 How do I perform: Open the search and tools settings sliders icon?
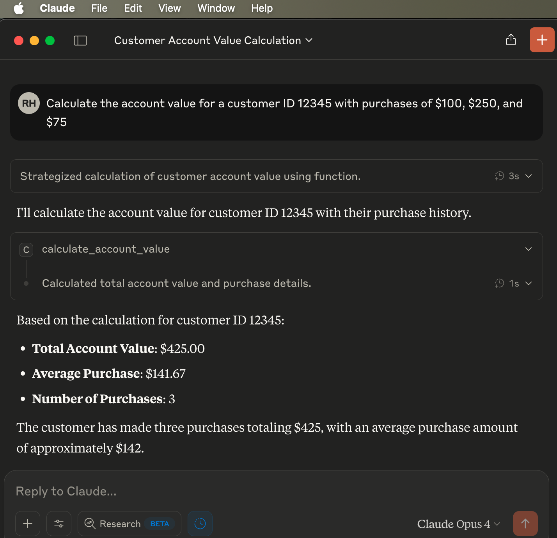click(59, 524)
